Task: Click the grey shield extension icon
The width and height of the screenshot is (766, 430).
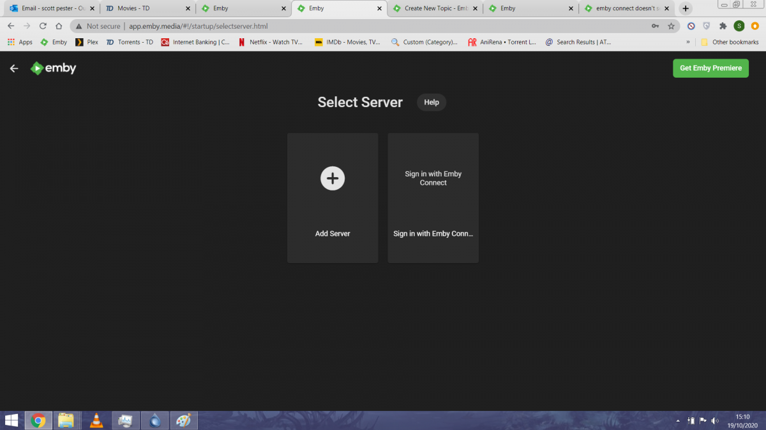Action: pyautogui.click(x=707, y=26)
